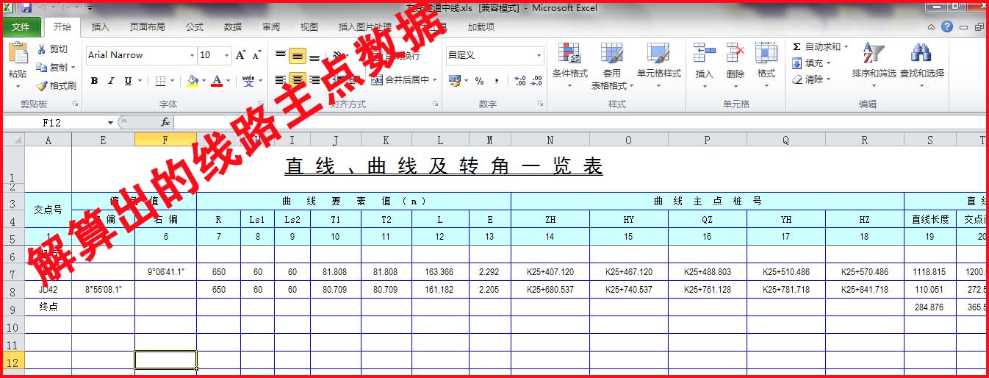The image size is (989, 378).
Task: Apply the yellow fill color bucket
Action: point(193,81)
